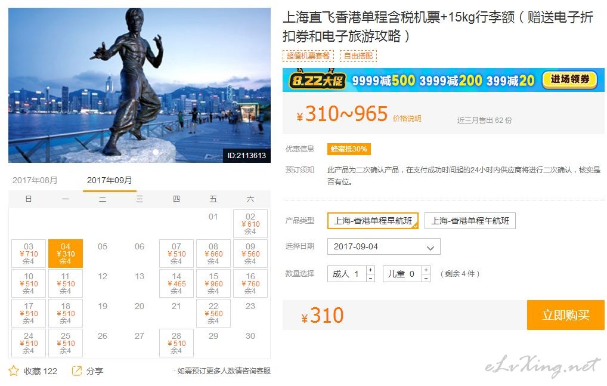The width and height of the screenshot is (607, 386).
Task: Click the price range ¥310~965
Action: [x=342, y=114]
